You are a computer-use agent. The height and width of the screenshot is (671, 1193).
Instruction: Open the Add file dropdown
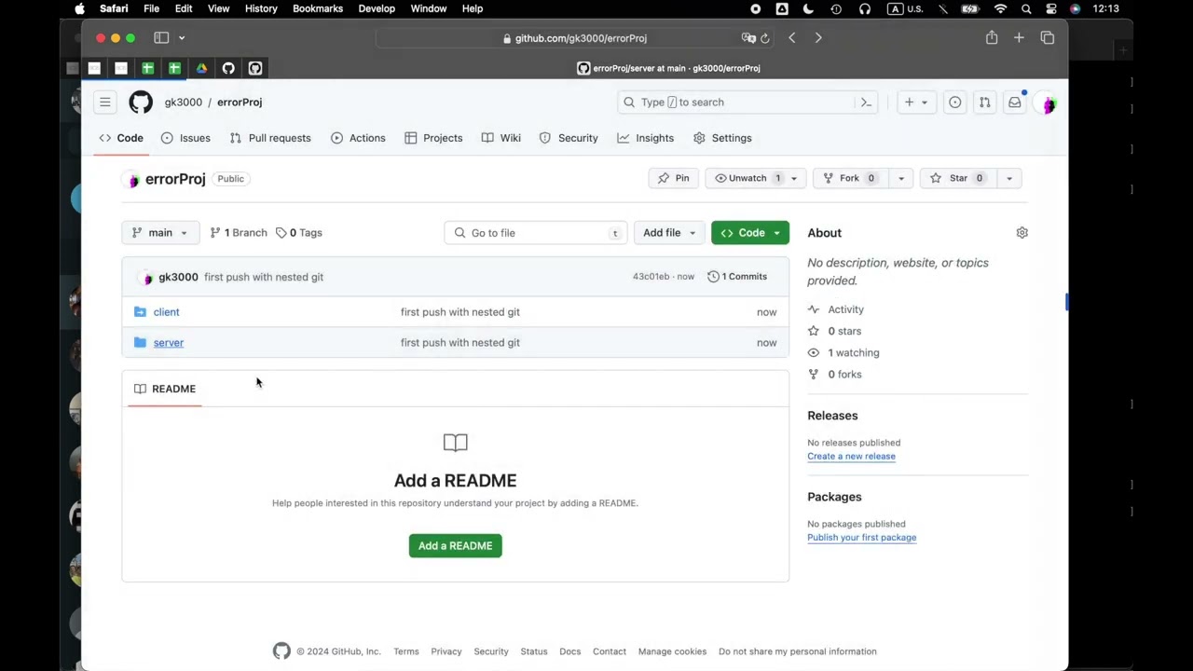click(669, 233)
